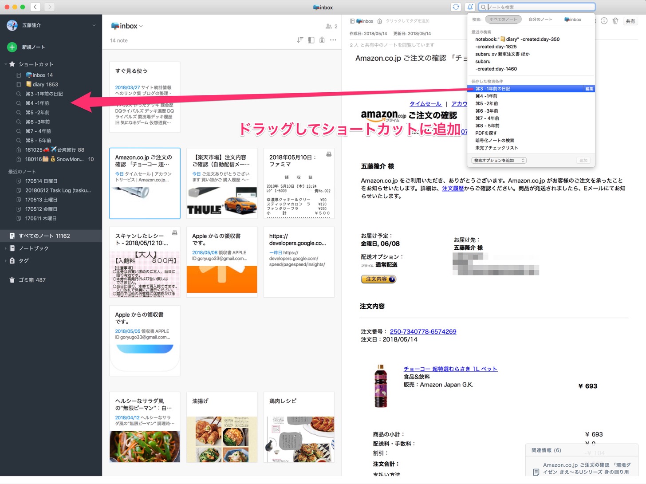
Task: Click the trash icon in the note toolbar
Action: 615,21
